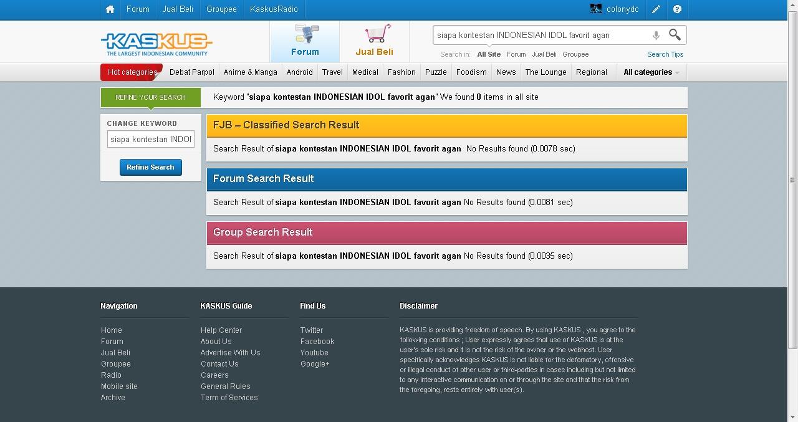798x422 pixels.
Task: Click the Refine Your Search header
Action: [150, 97]
